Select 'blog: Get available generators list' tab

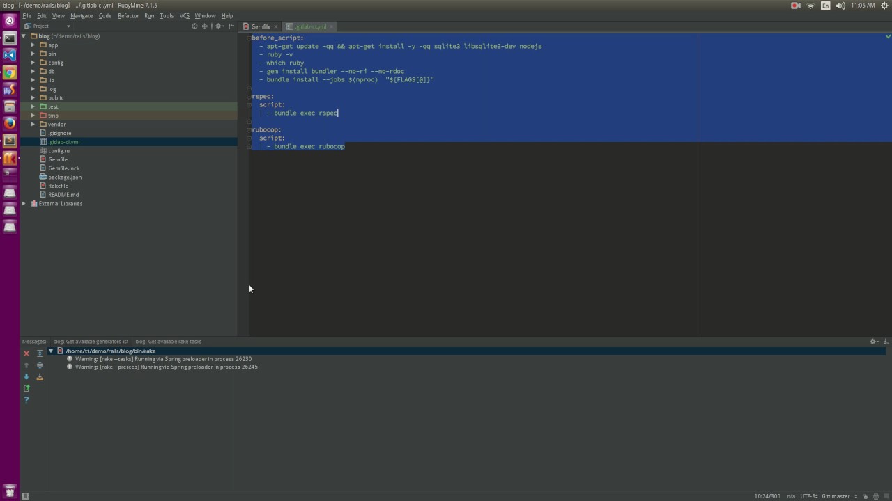(91, 342)
